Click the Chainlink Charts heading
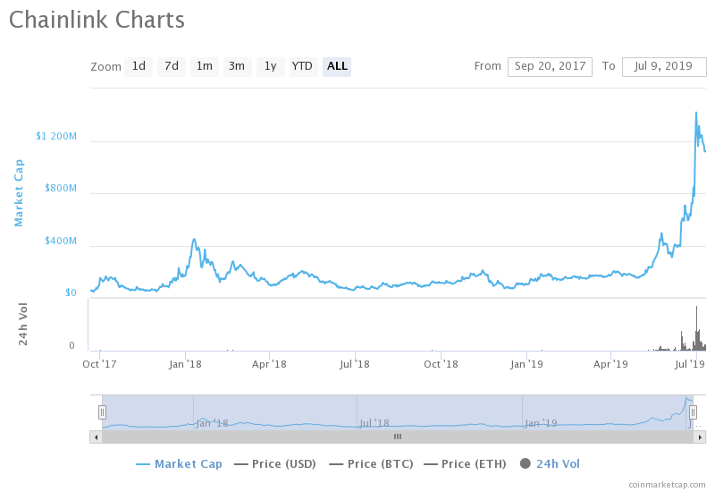The height and width of the screenshot is (492, 715). pos(97,20)
